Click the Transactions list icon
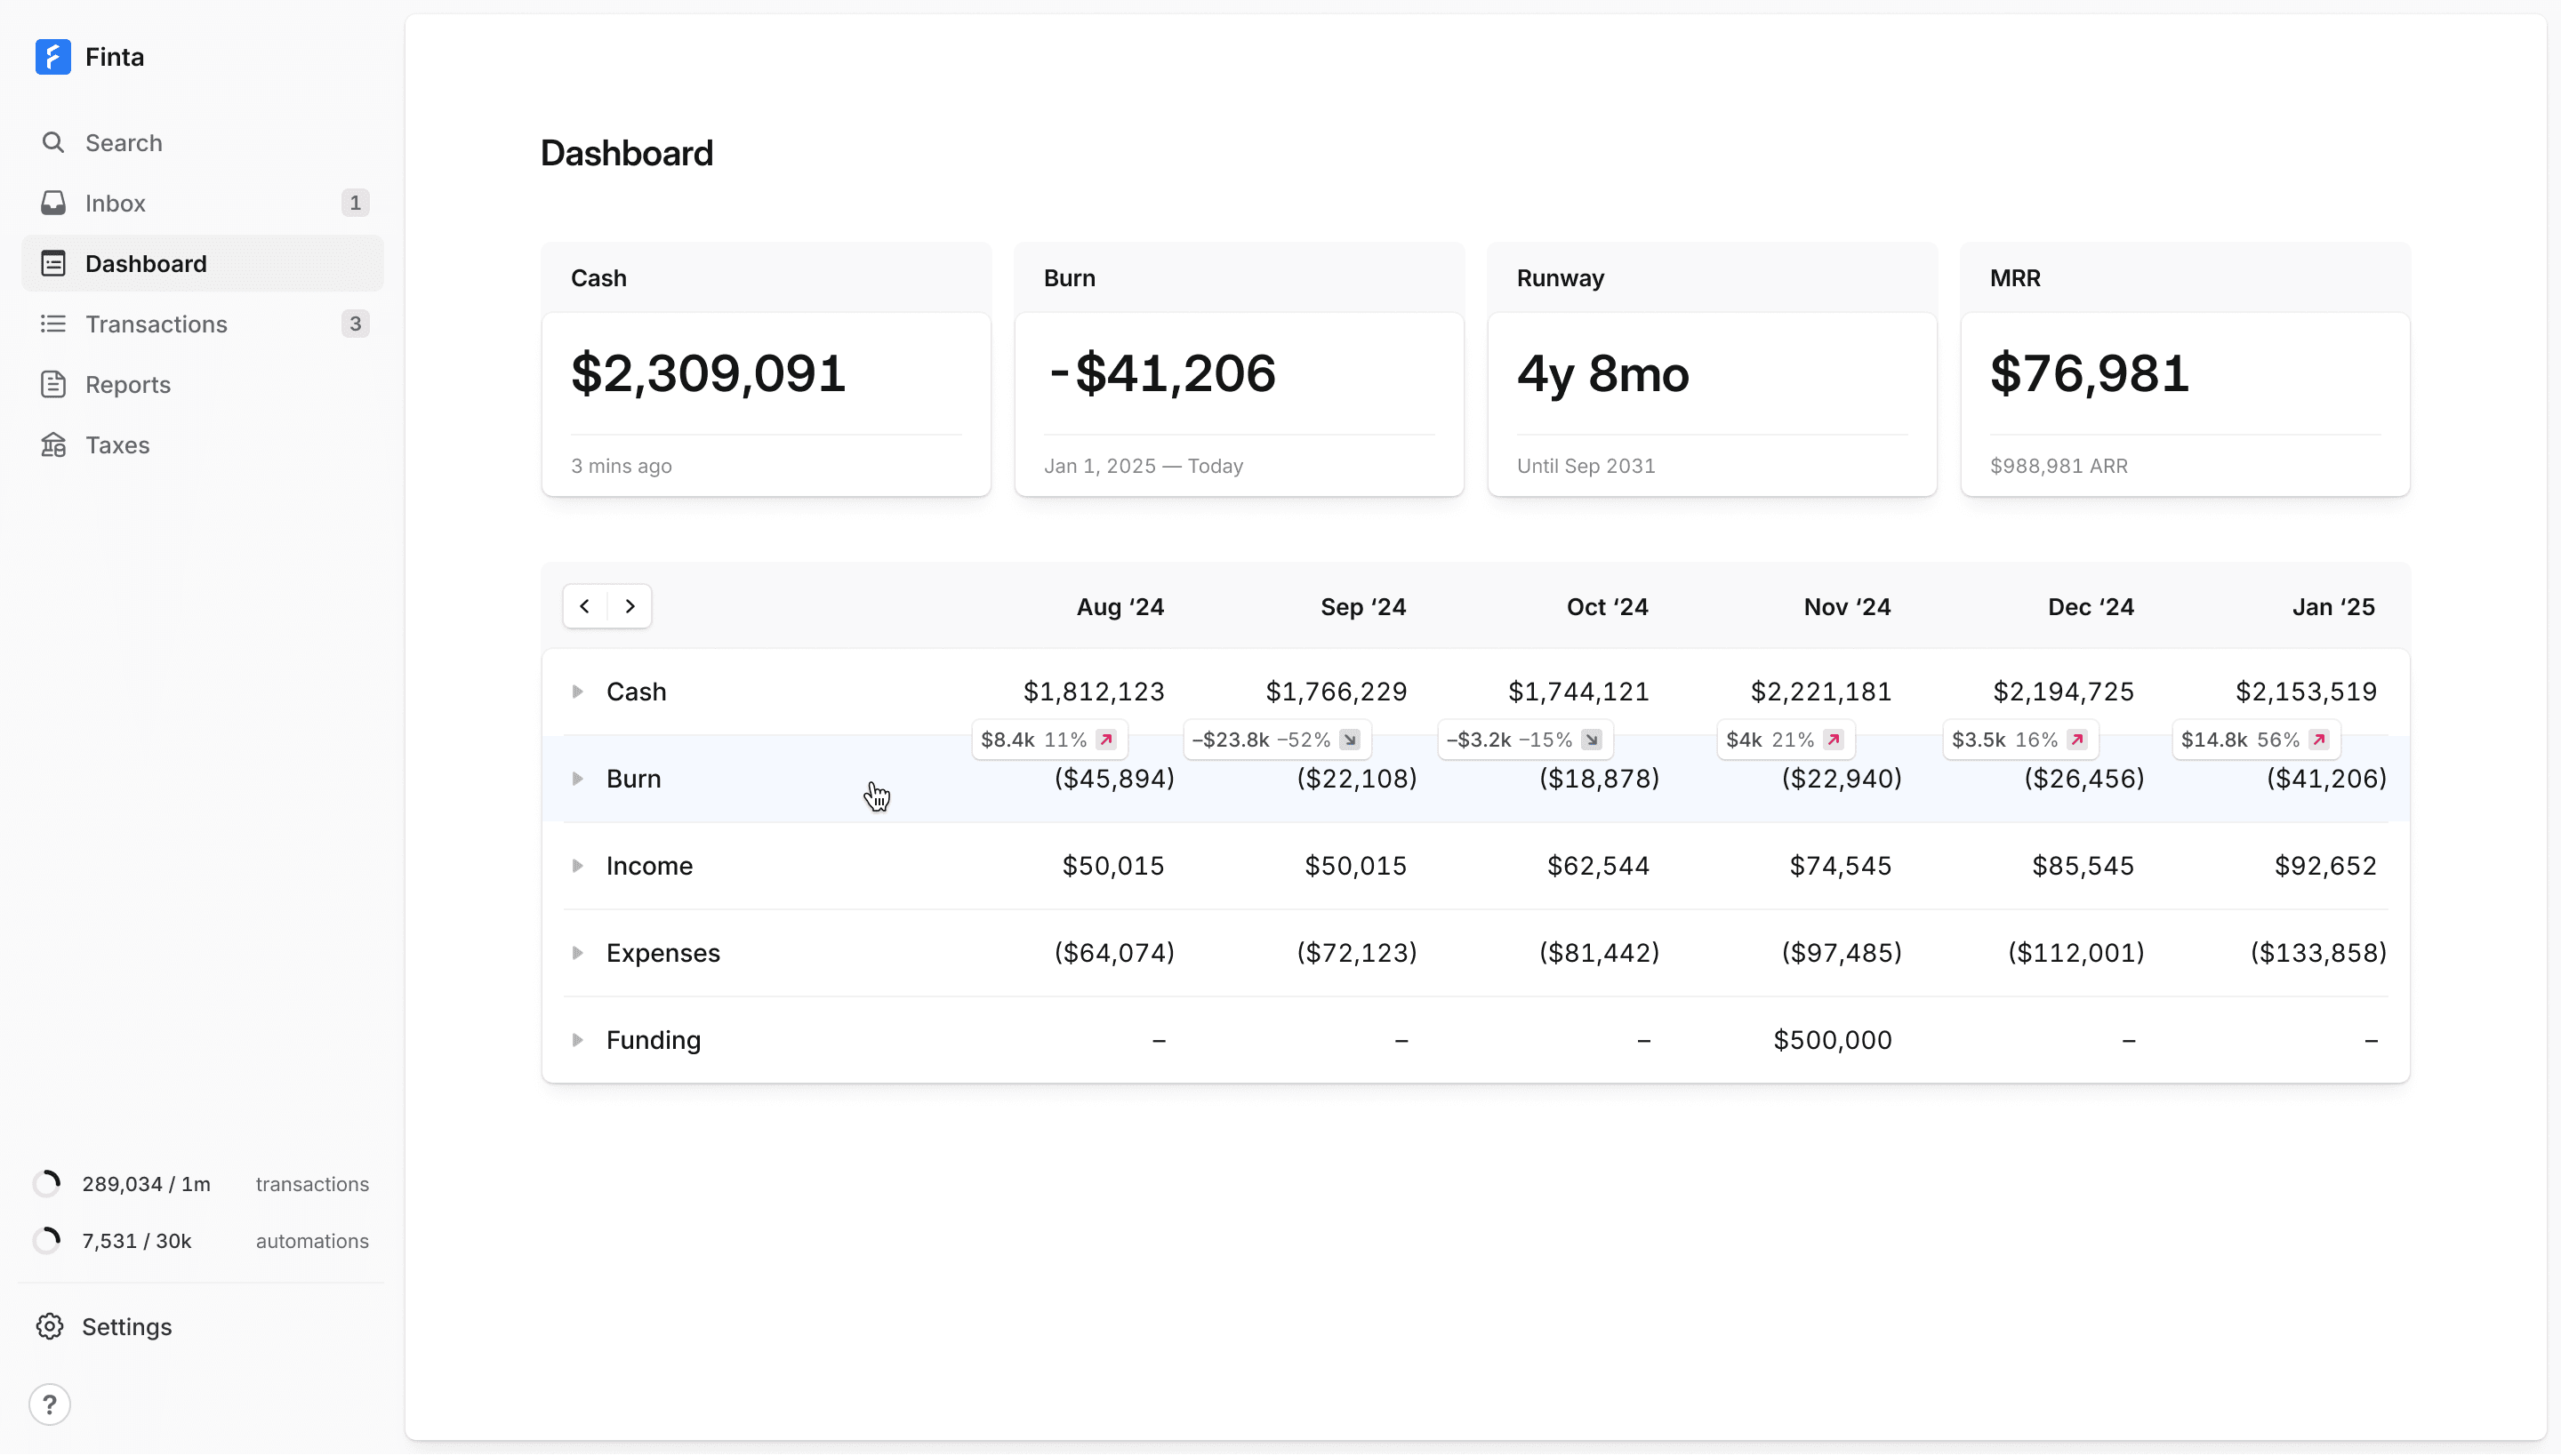 click(x=53, y=324)
